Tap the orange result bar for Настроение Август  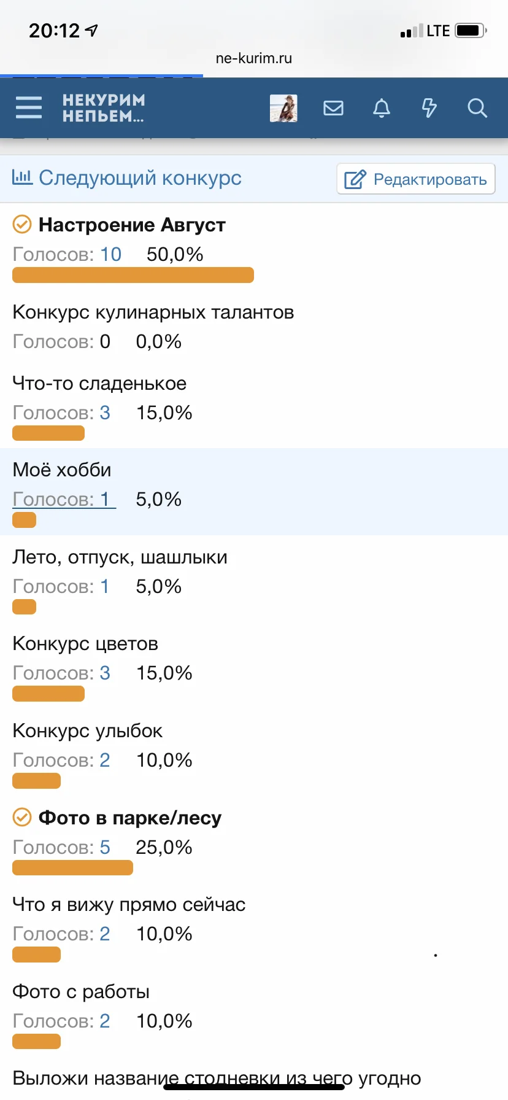coord(133,275)
